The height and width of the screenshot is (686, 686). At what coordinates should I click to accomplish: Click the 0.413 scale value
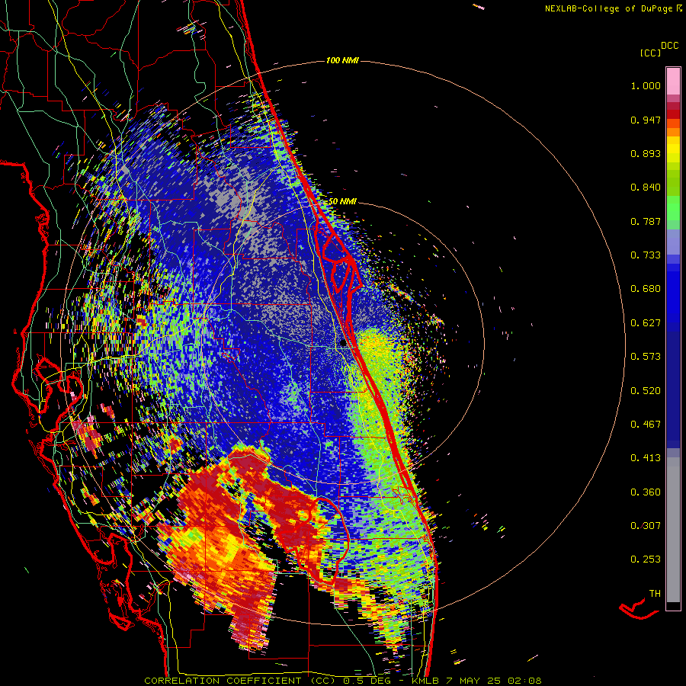point(646,458)
